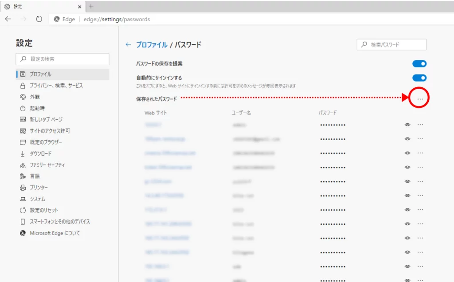Open the システム settings section
Viewport: 454px width, 282px height.
click(x=38, y=199)
